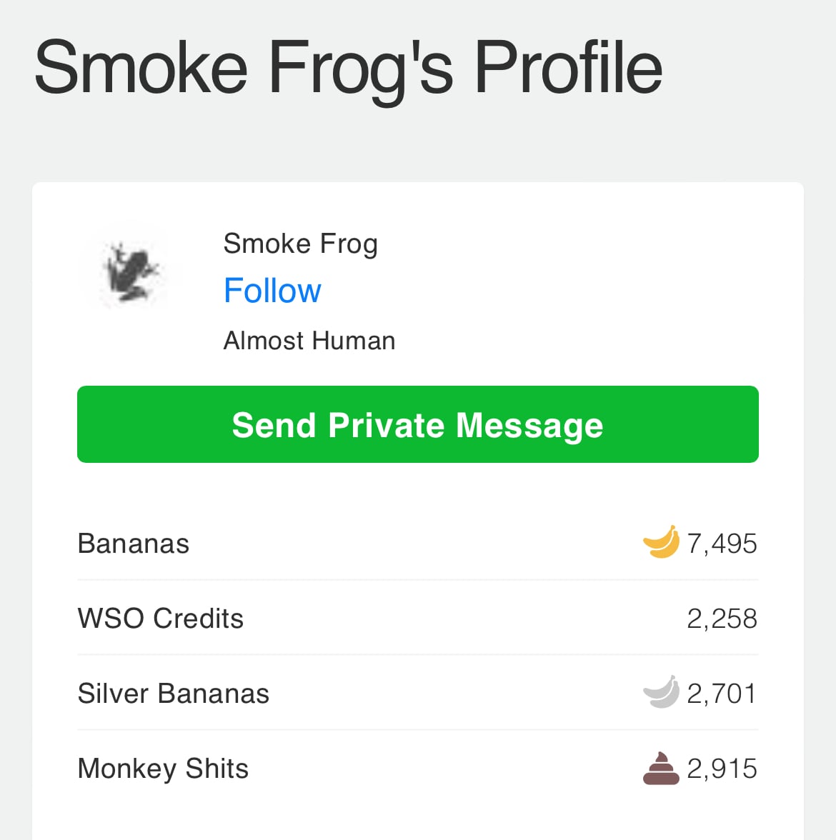Click the divider line below WSO Credits row

(x=418, y=654)
